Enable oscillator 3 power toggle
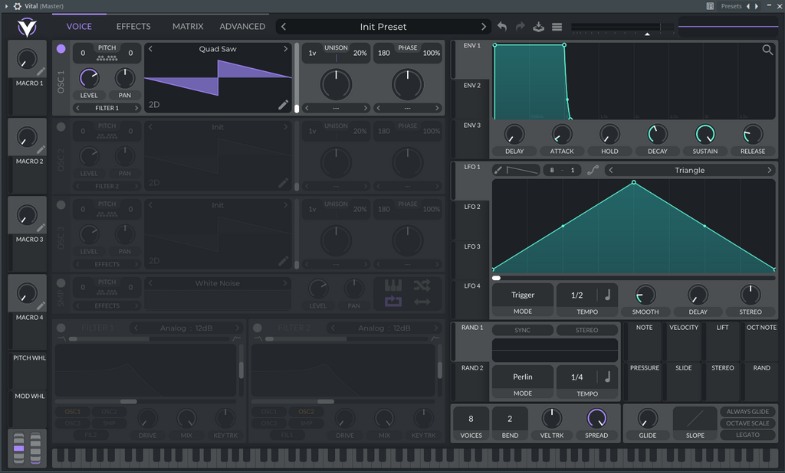Image resolution: width=785 pixels, height=473 pixels. [61, 205]
